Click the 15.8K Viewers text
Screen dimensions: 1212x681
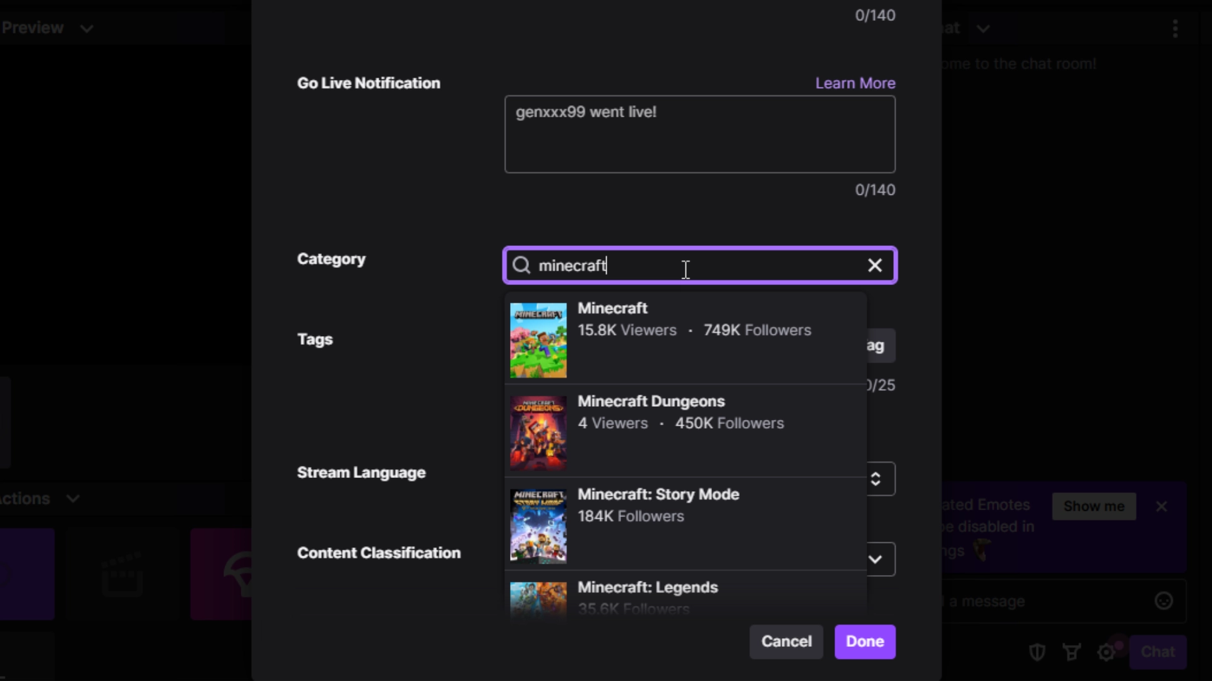627,330
